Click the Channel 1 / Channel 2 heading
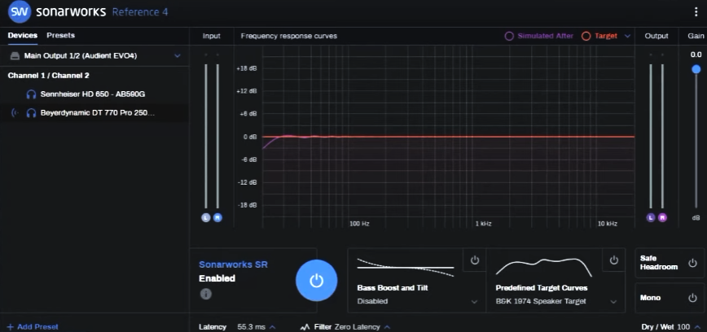Viewport: 707px width, 332px height. tap(48, 76)
